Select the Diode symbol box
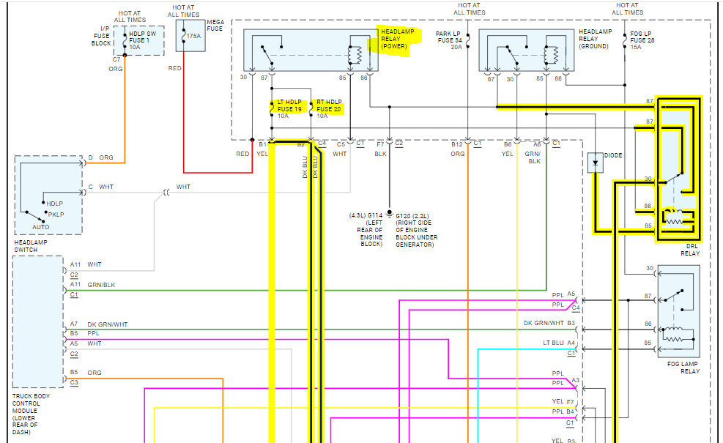Viewport: 723px width, 443px height. pos(596,163)
